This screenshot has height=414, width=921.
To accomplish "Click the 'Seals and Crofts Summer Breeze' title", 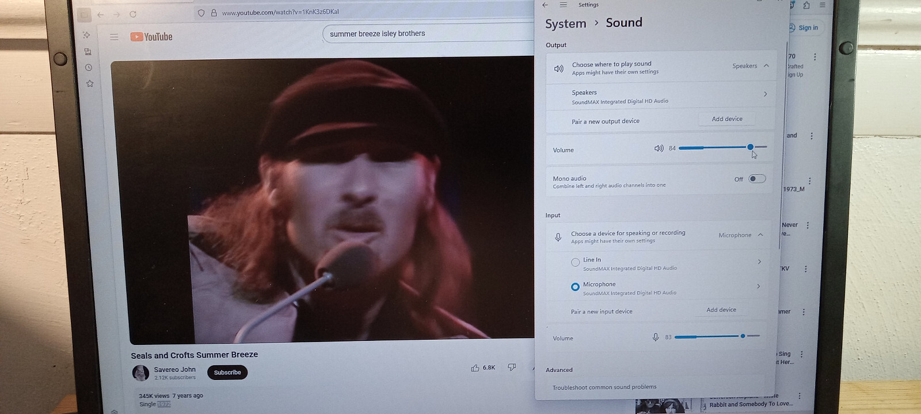I will tap(194, 355).
